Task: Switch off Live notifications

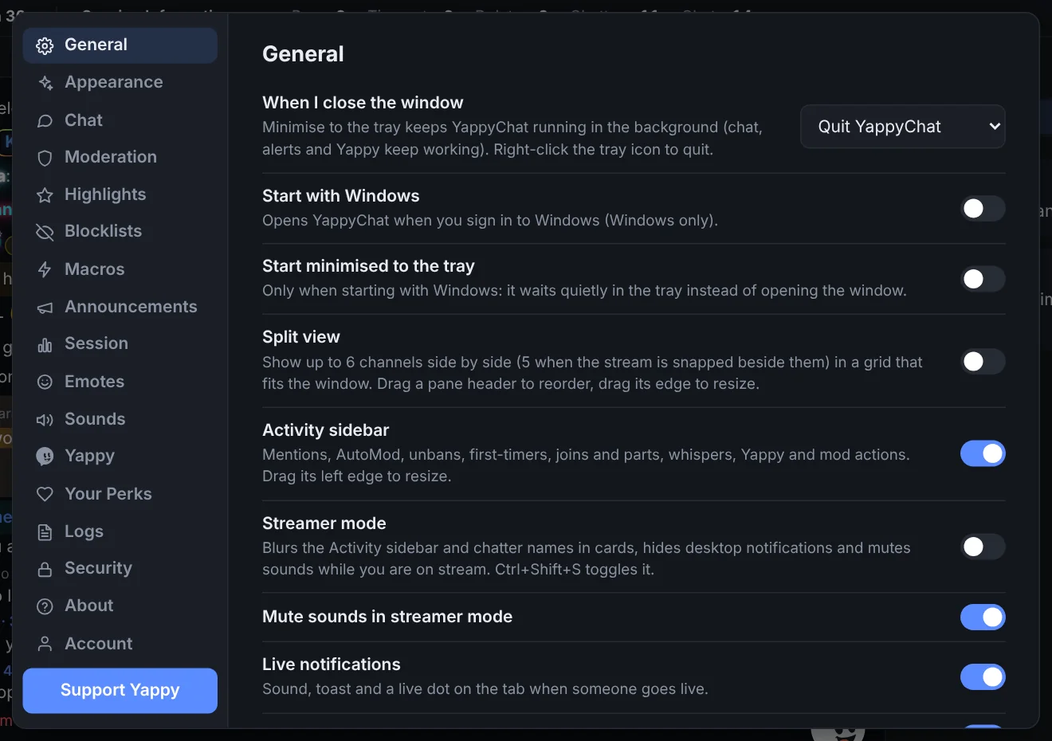Action: [x=983, y=676]
